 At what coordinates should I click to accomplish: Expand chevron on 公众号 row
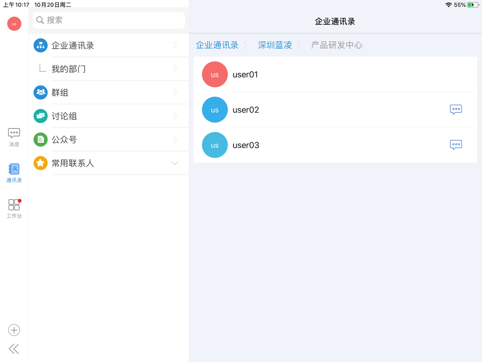(x=175, y=139)
